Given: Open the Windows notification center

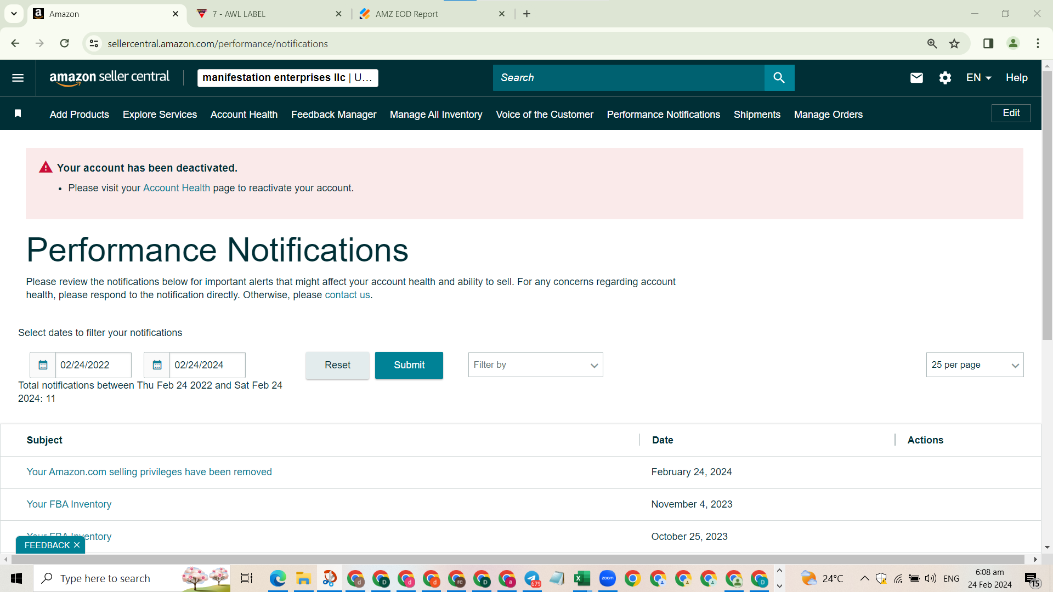Looking at the screenshot, I should click(1033, 578).
